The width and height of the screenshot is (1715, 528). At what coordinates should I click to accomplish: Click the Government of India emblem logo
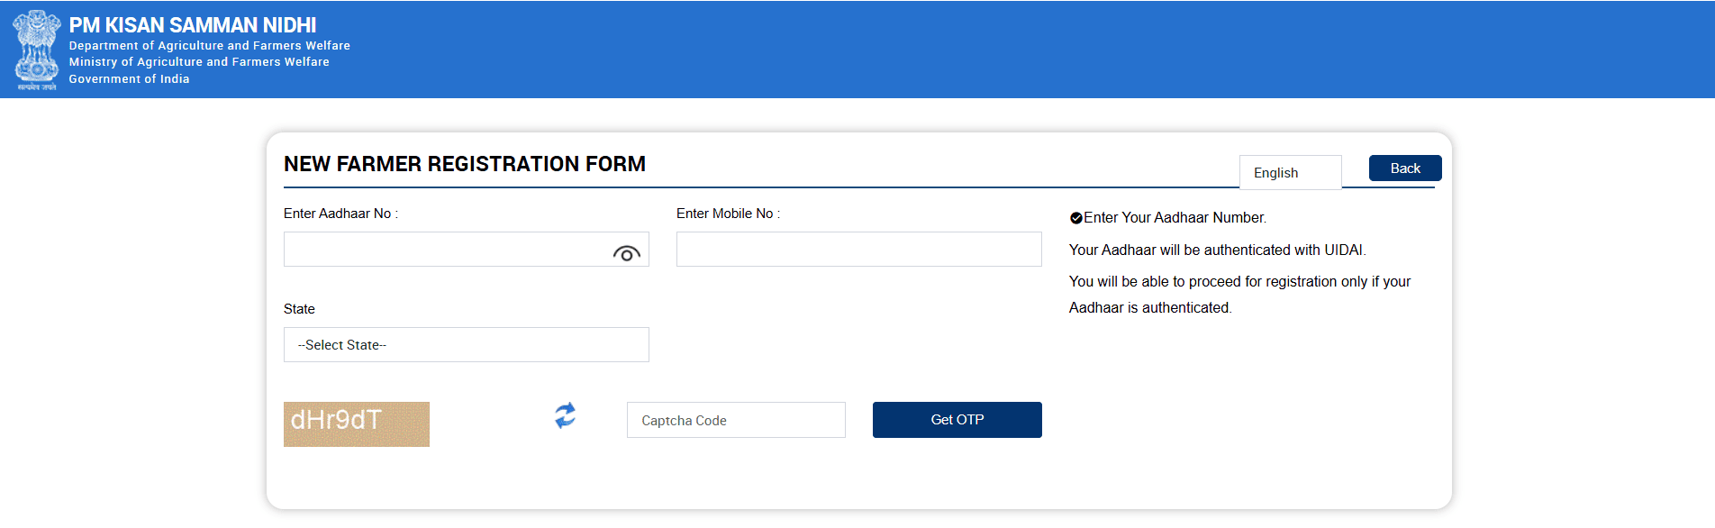click(x=36, y=50)
